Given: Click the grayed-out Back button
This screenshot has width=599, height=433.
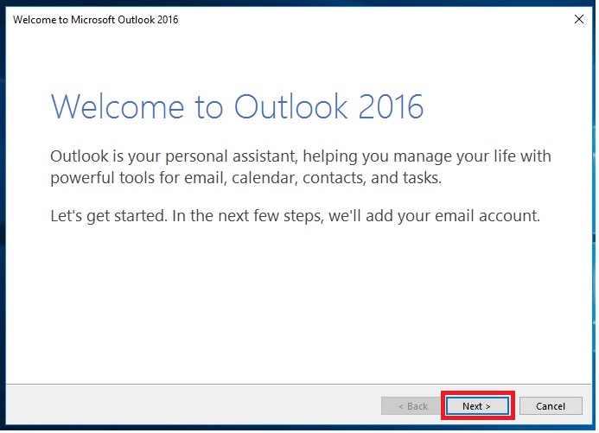Looking at the screenshot, I should pyautogui.click(x=411, y=405).
